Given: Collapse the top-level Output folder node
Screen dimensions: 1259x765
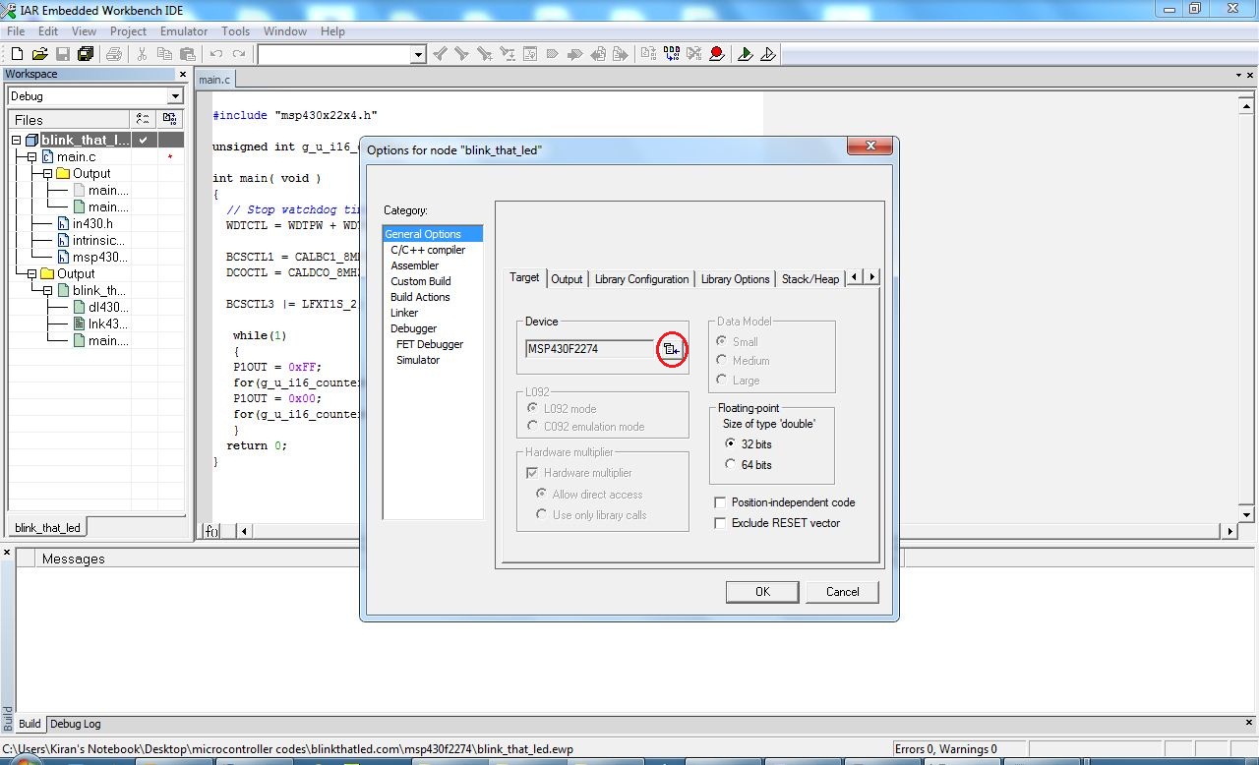Looking at the screenshot, I should pyautogui.click(x=31, y=274).
